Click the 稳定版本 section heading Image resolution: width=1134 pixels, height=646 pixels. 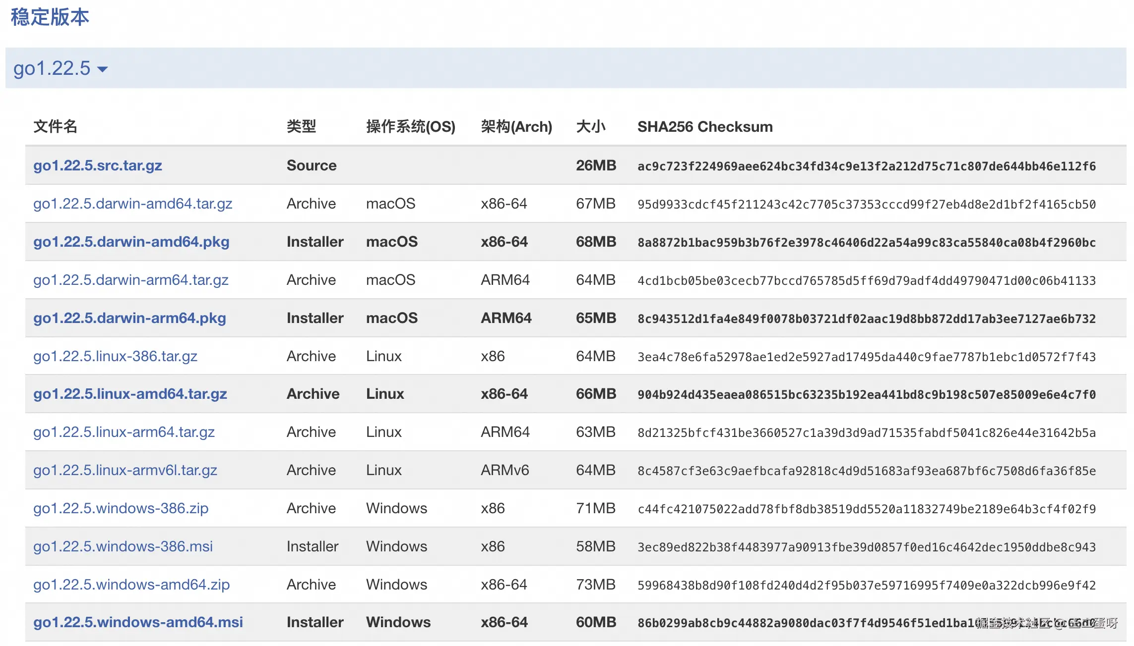click(x=50, y=17)
